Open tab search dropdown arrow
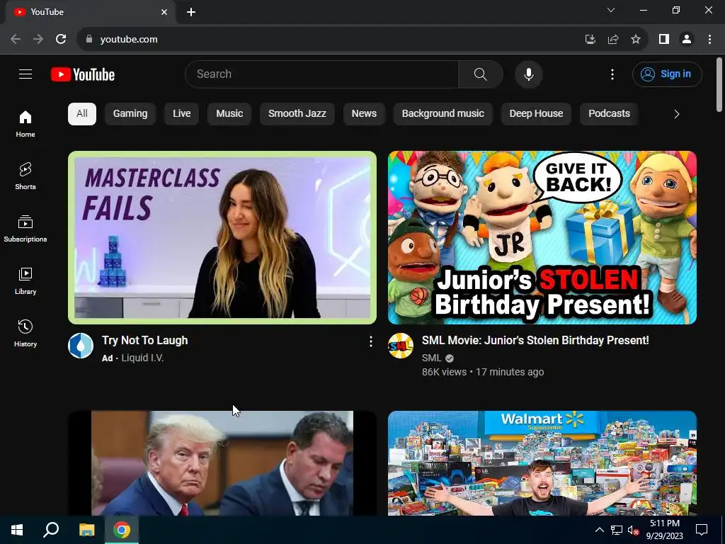 [x=611, y=10]
